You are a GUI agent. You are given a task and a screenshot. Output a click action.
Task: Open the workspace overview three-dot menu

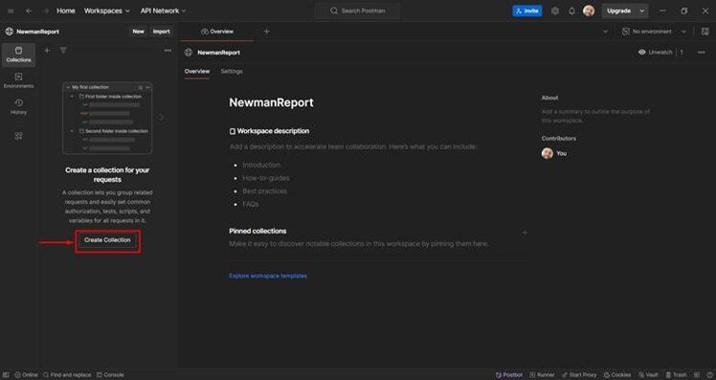pyautogui.click(x=702, y=52)
